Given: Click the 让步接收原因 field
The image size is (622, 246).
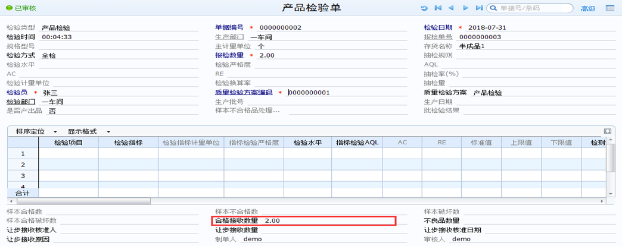Looking at the screenshot, I should coord(126,239).
